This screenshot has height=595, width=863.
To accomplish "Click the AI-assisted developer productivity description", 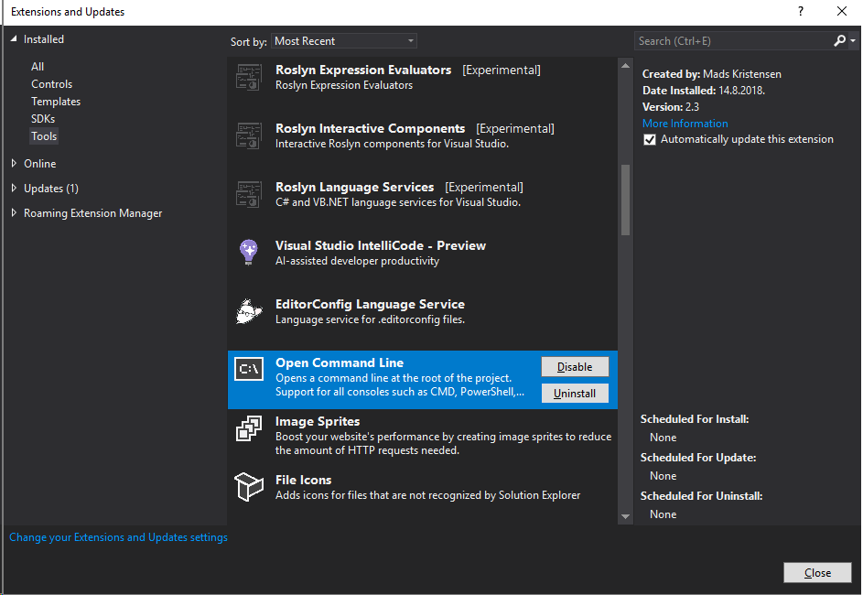I will (357, 261).
